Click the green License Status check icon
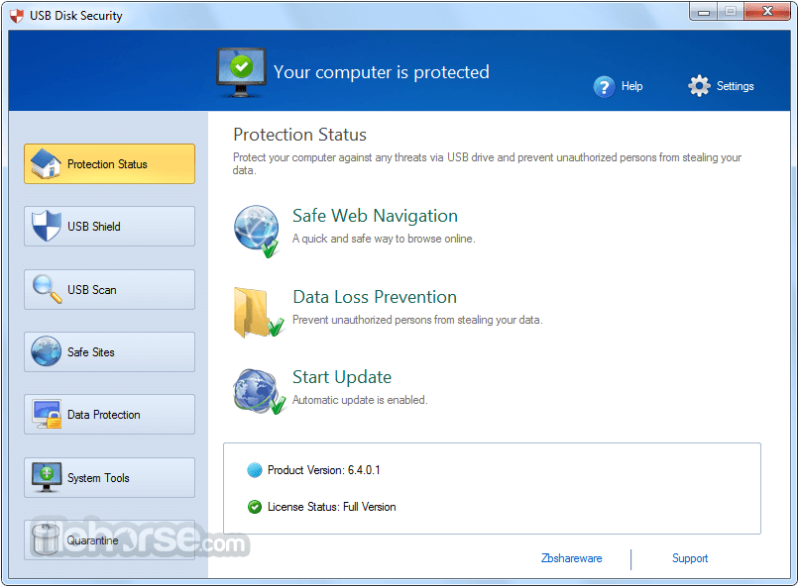 tap(255, 507)
